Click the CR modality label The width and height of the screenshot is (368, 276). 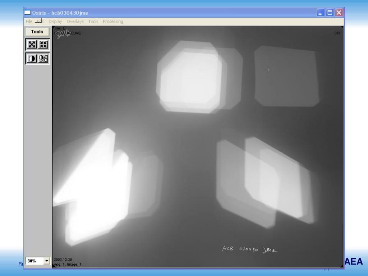pyautogui.click(x=337, y=33)
